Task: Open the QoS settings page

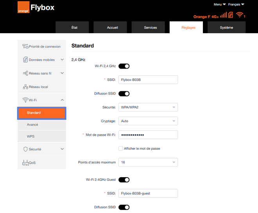Action: pyautogui.click(x=42, y=163)
